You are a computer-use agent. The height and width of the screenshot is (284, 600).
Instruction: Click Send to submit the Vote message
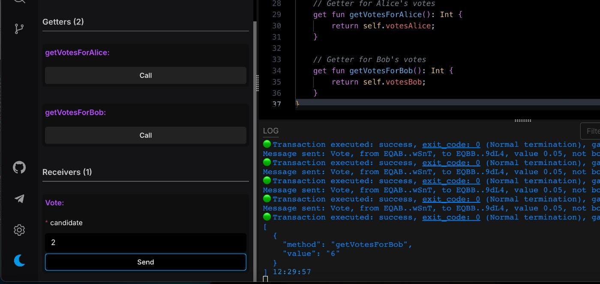145,262
